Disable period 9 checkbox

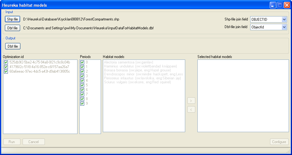82,104
